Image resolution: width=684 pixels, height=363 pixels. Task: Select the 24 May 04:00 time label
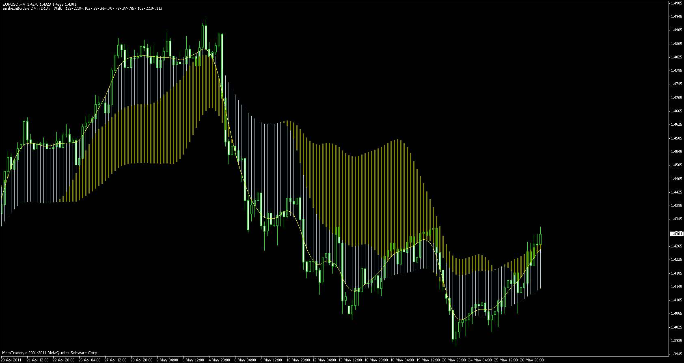tap(481, 360)
